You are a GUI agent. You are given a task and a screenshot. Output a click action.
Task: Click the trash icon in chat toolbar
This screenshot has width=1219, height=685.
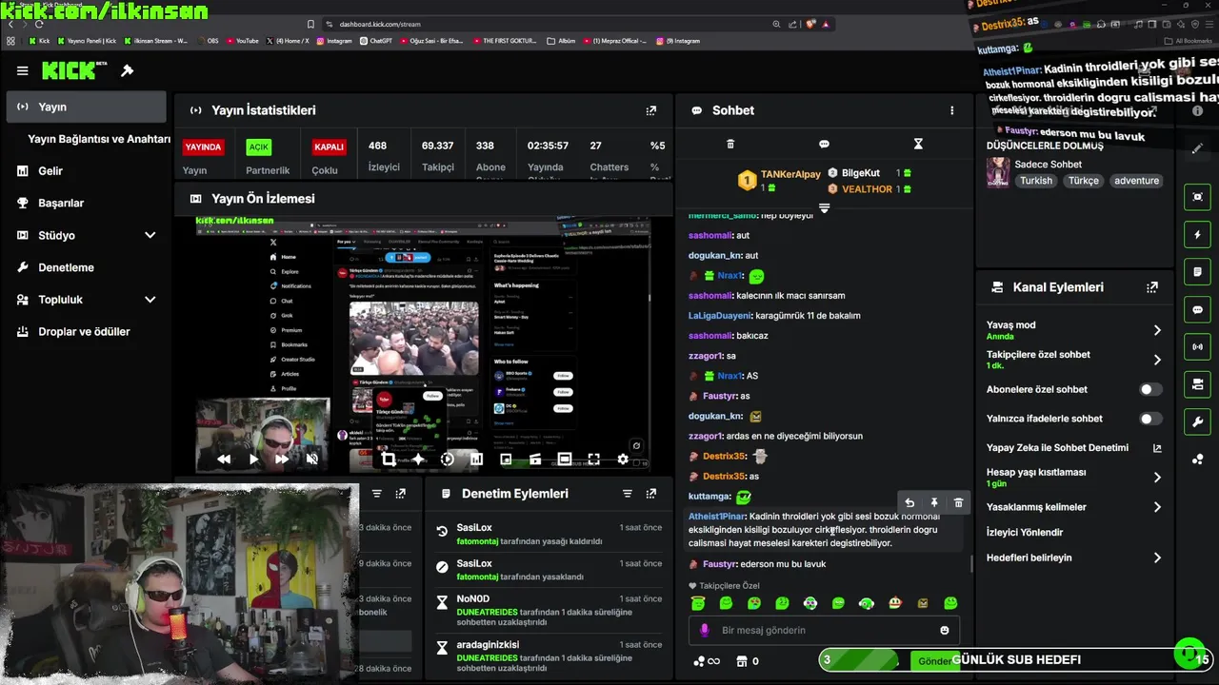point(730,144)
